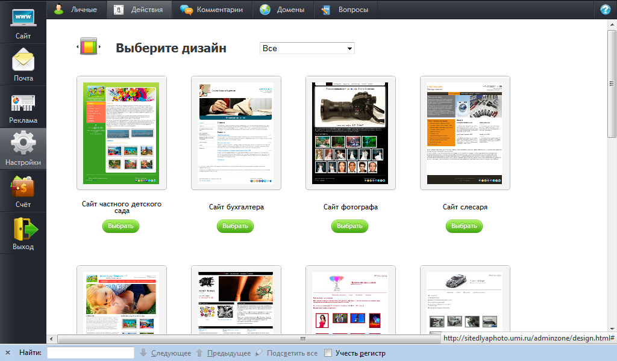
Task: Click the design palette icon beside the heading
Action: tap(89, 47)
